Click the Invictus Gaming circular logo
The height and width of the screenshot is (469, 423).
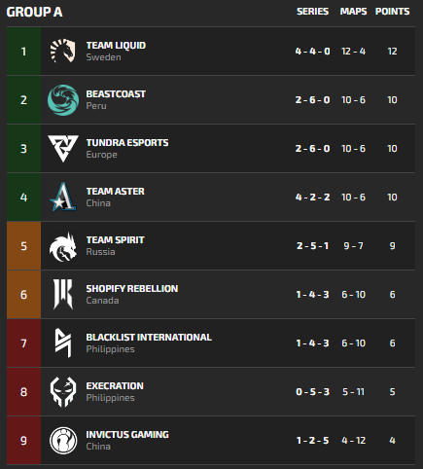click(x=63, y=441)
